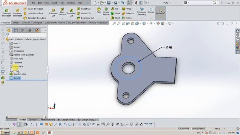Open the Help menu
The image size is (240, 135).
click(79, 3)
